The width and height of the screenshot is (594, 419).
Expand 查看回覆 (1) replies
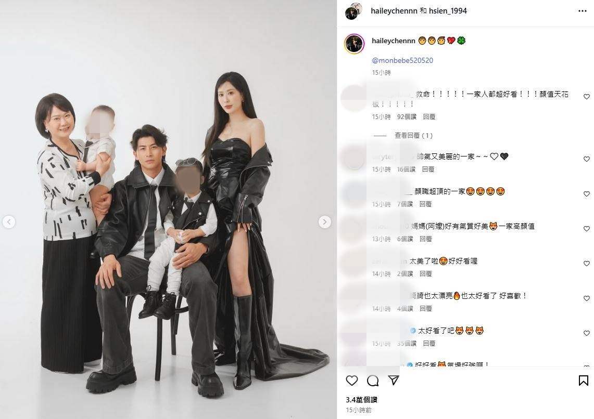413,135
